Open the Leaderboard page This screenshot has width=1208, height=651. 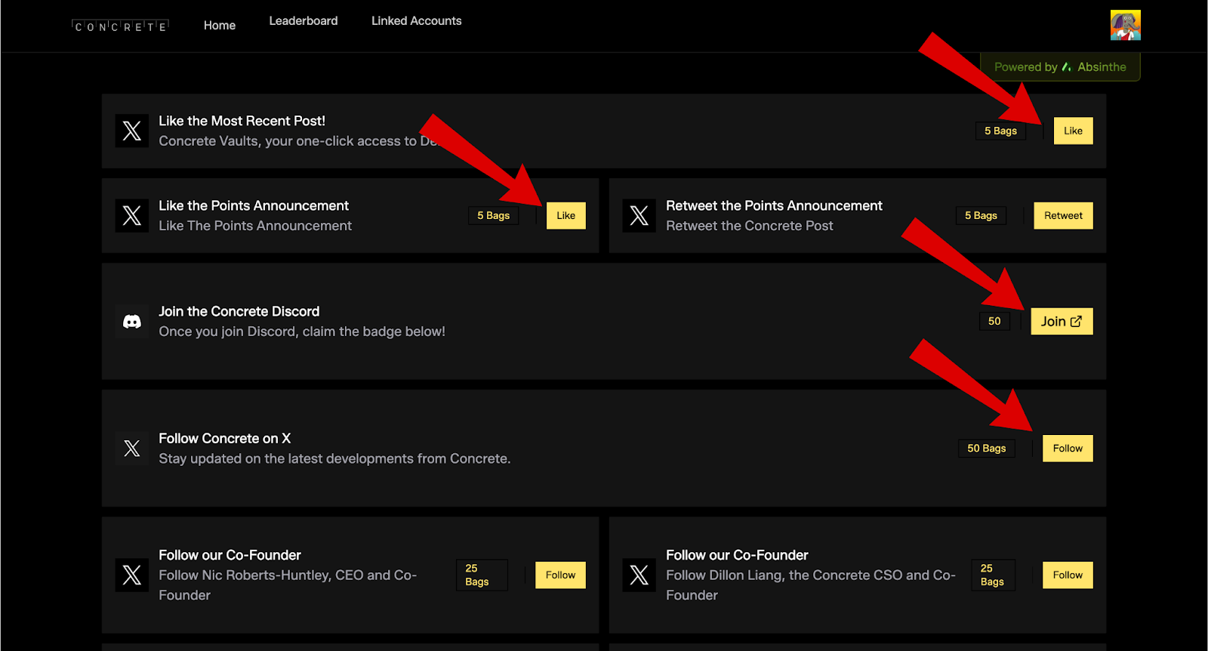click(304, 20)
